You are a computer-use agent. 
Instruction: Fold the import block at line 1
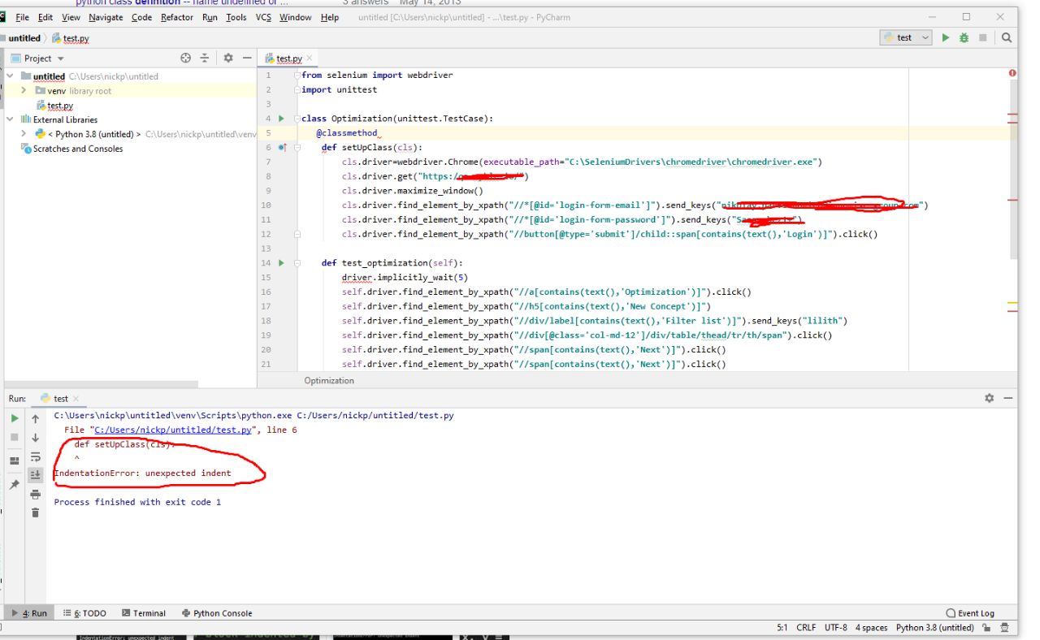[x=298, y=75]
